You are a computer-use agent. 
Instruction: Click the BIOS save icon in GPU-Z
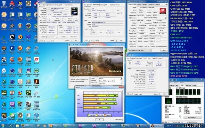click(166, 18)
